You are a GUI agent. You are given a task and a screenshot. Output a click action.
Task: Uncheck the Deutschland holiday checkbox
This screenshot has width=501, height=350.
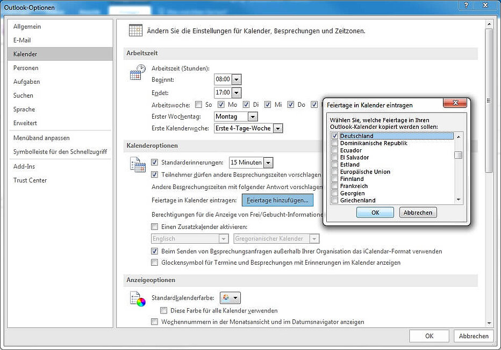pyautogui.click(x=334, y=136)
